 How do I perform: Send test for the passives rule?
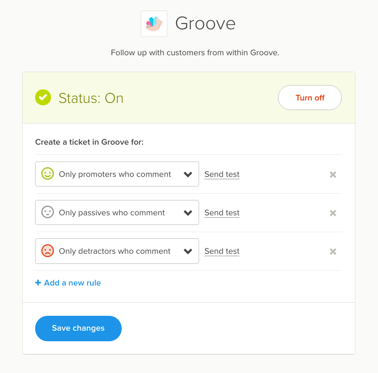(x=222, y=213)
